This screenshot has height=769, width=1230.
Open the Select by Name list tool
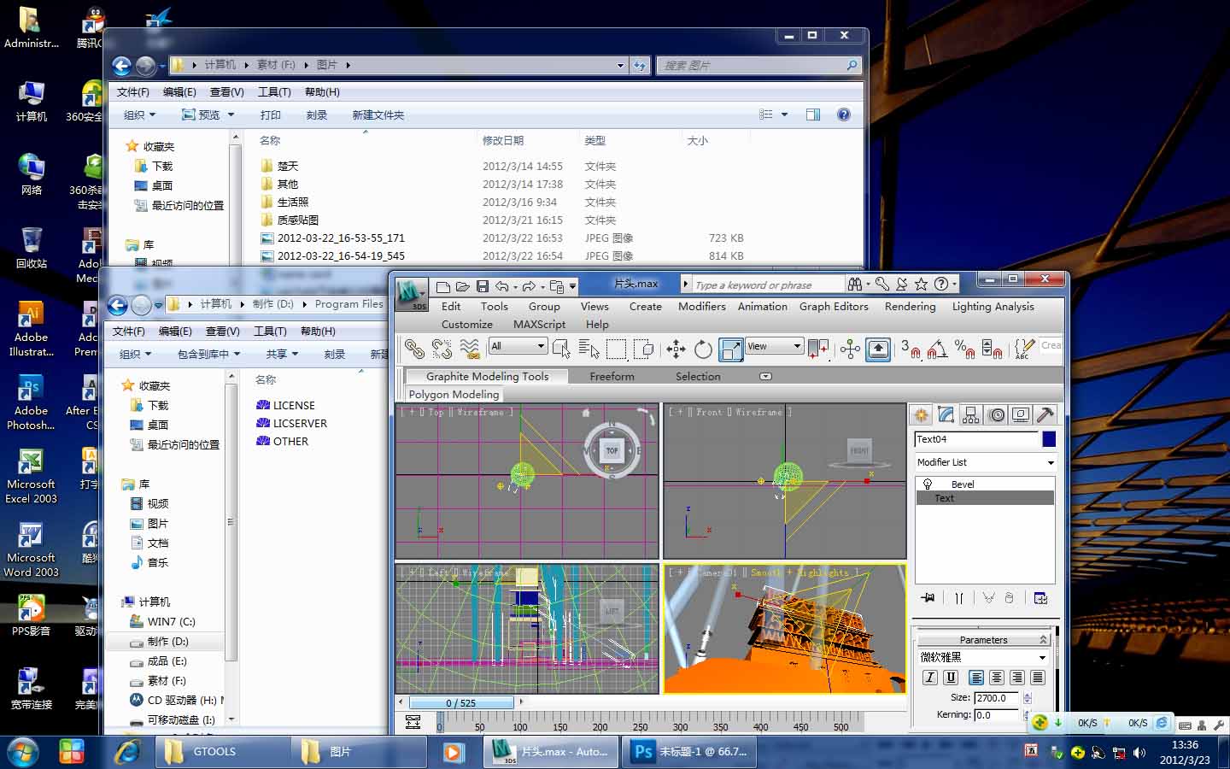[x=589, y=349]
